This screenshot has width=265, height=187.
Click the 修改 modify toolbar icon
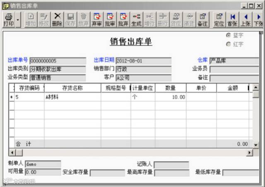[x=44, y=20]
